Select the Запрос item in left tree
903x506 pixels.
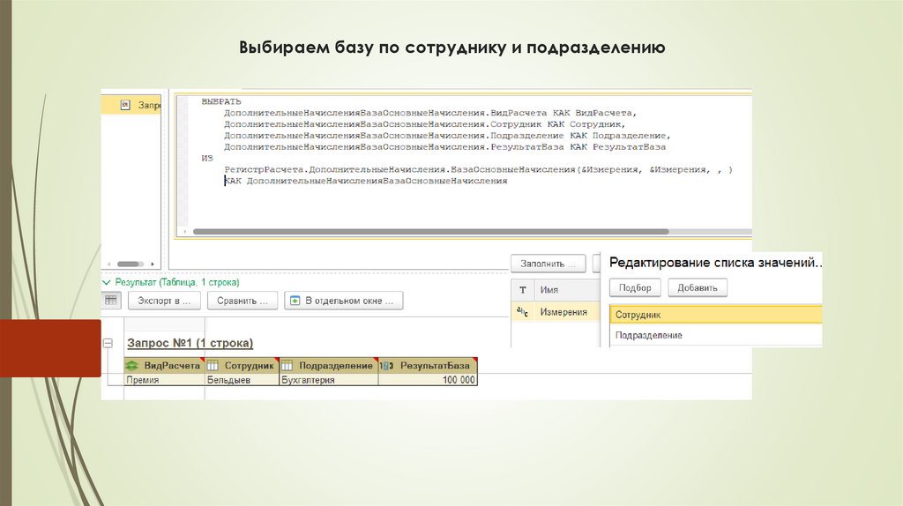point(131,106)
